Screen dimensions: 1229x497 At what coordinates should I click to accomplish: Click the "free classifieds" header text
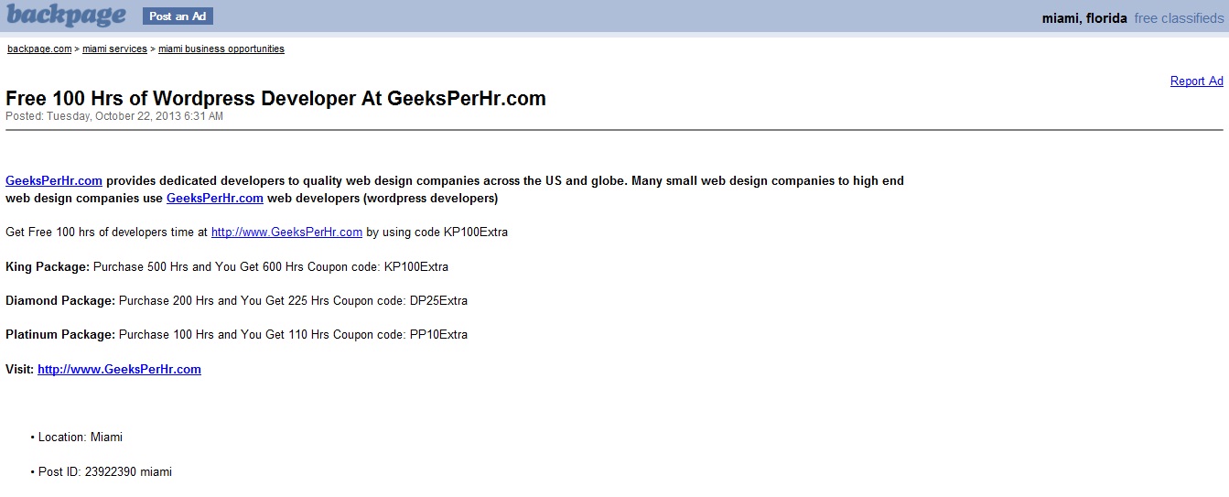1179,18
